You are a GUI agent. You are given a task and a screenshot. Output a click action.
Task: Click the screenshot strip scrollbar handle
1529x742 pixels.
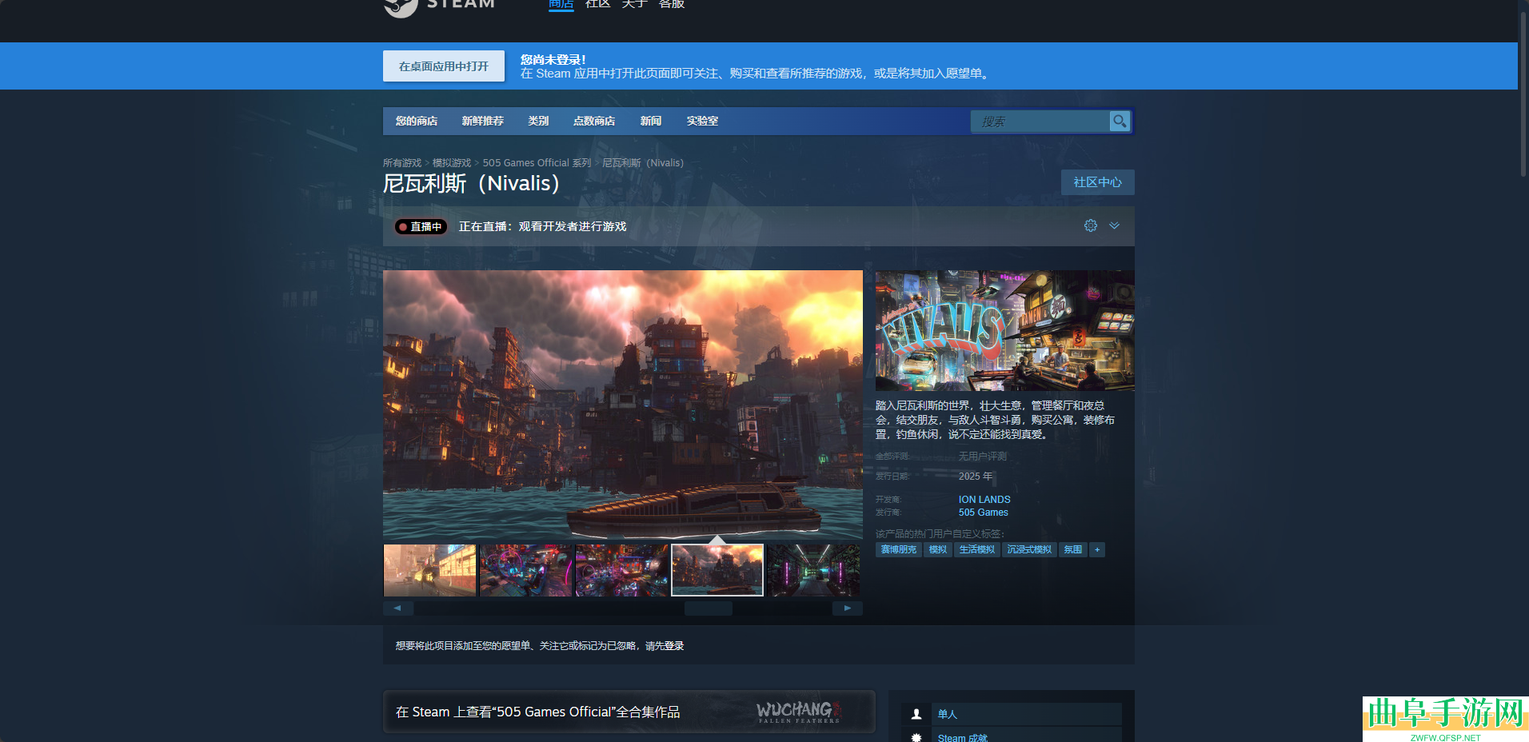pos(709,608)
